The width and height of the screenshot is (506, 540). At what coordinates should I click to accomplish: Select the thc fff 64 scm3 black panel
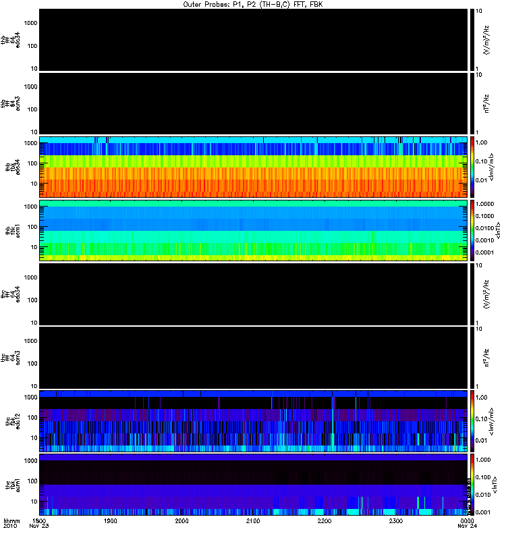click(x=254, y=358)
